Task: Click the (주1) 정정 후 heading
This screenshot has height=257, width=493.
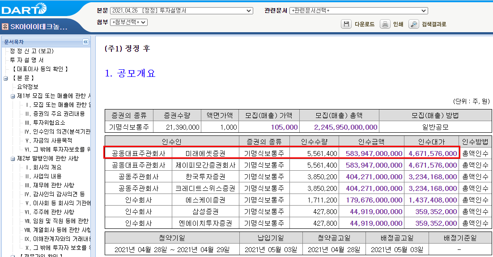Action: pos(127,48)
